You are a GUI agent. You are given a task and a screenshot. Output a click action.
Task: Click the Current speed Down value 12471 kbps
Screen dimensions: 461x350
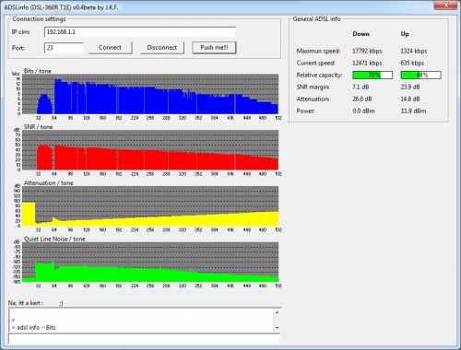[367, 63]
